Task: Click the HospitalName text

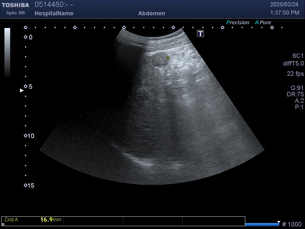Action: coord(54,13)
